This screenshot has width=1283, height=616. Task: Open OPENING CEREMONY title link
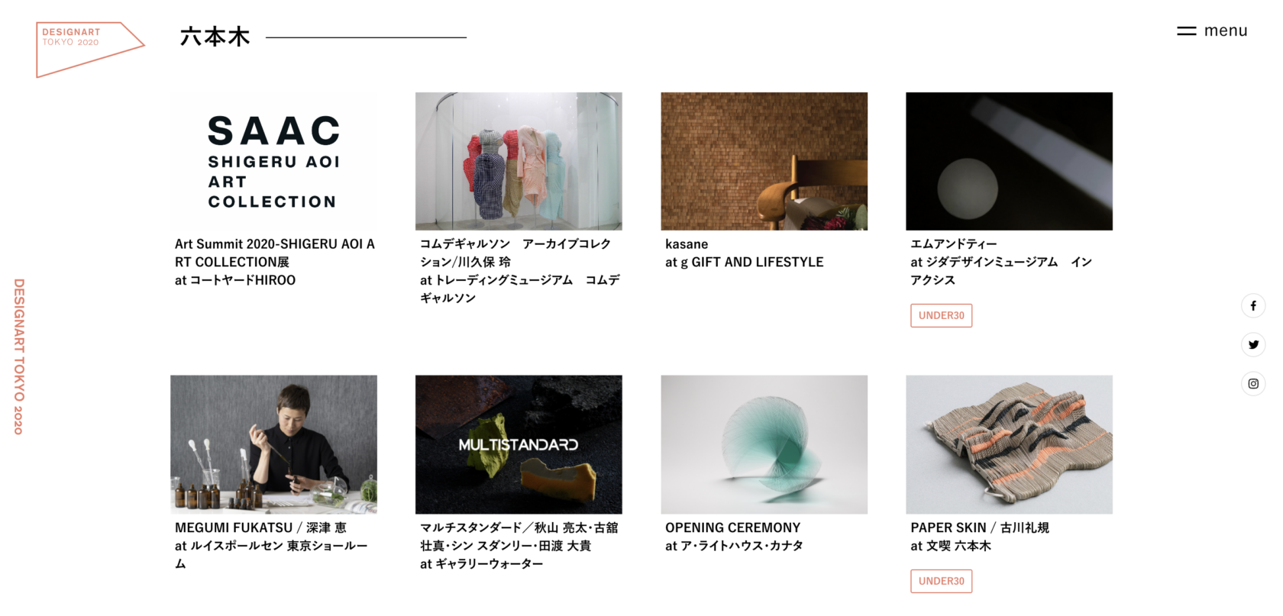[732, 527]
